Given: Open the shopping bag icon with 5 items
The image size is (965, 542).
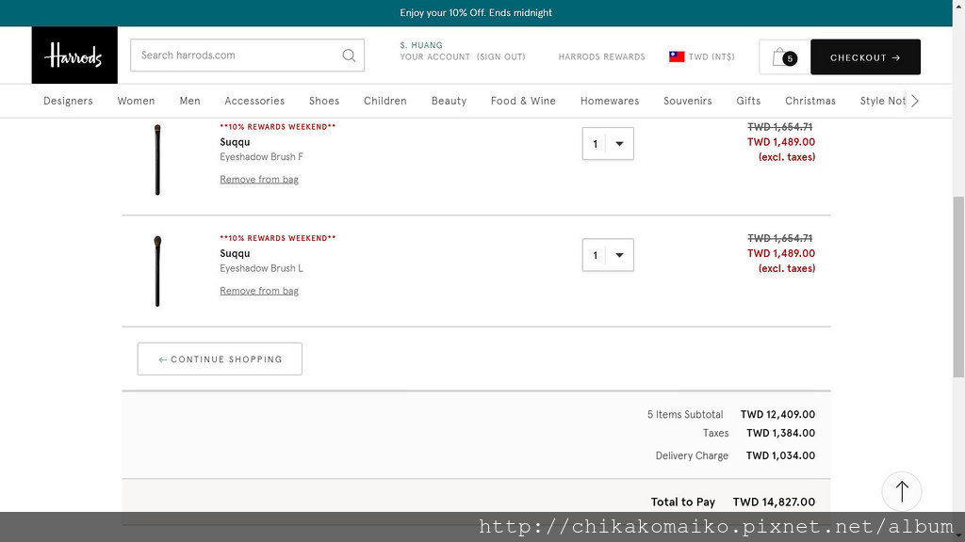Looking at the screenshot, I should click(x=784, y=57).
